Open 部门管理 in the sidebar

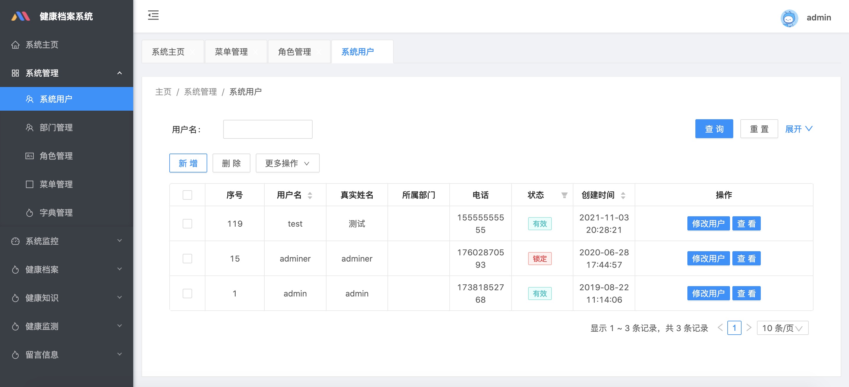click(56, 128)
